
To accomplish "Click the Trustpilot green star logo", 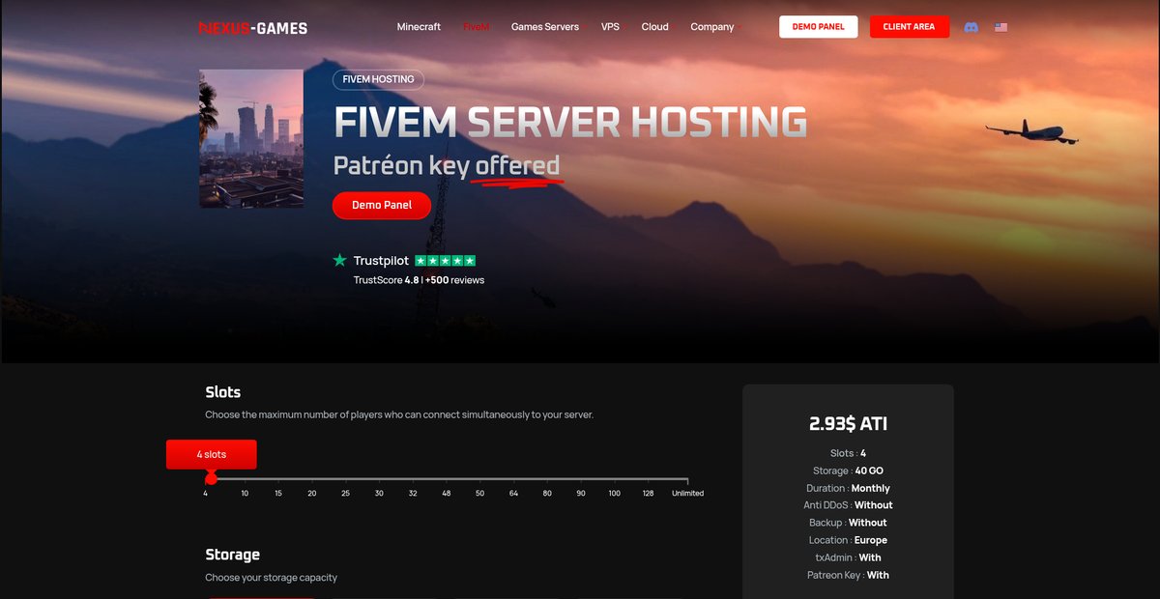I will coord(339,260).
